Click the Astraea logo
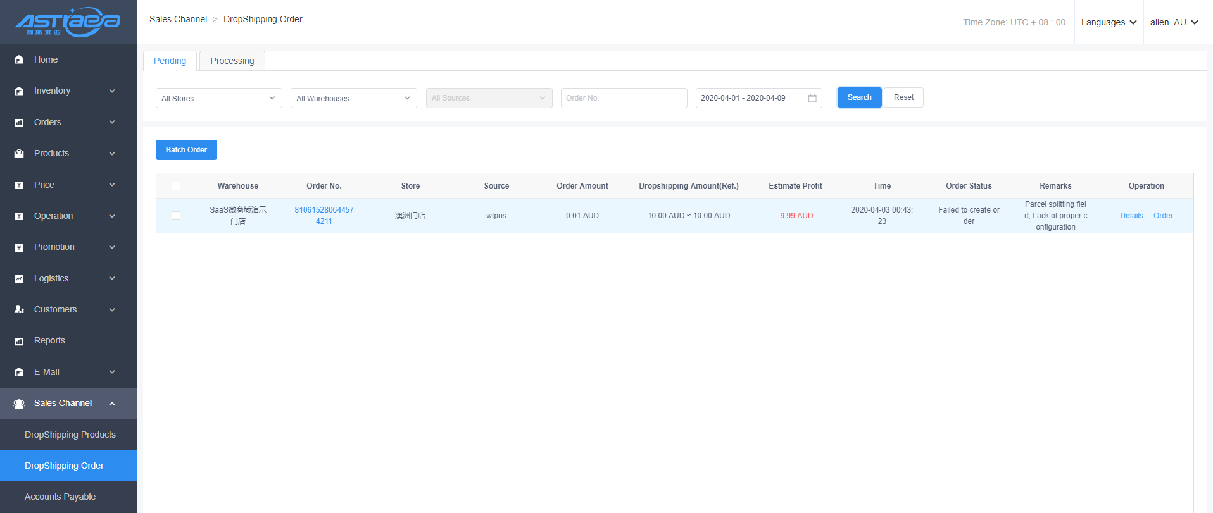Image resolution: width=1213 pixels, height=513 pixels. pyautogui.click(x=68, y=22)
